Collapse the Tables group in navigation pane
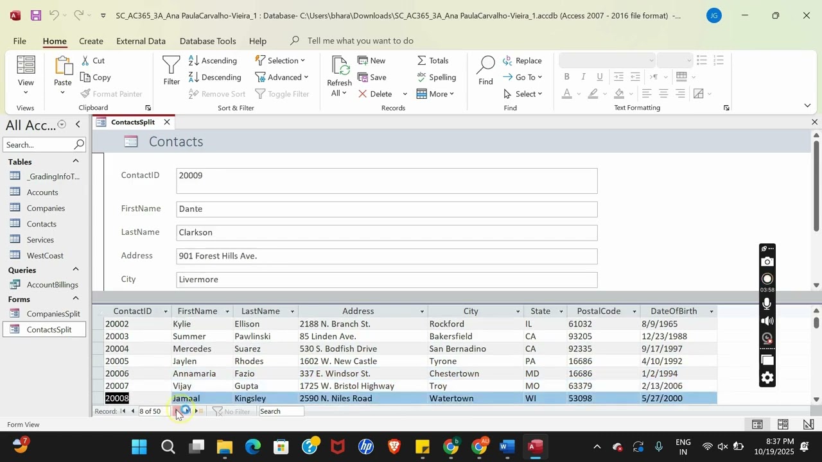 [75, 161]
